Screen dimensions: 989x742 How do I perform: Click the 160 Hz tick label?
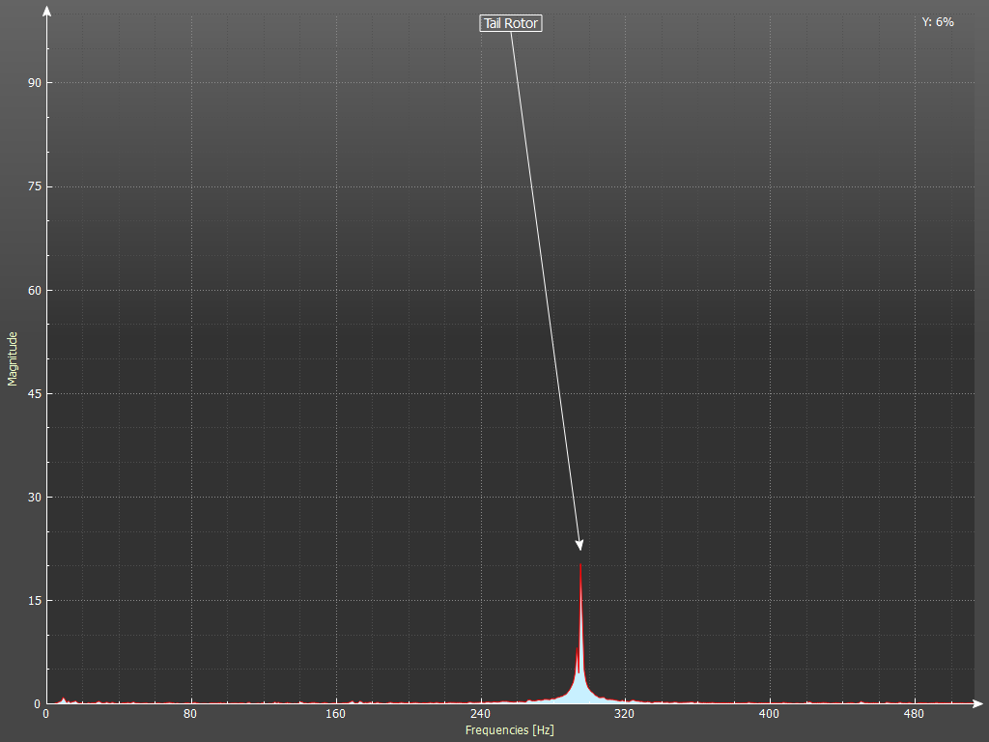[335, 715]
